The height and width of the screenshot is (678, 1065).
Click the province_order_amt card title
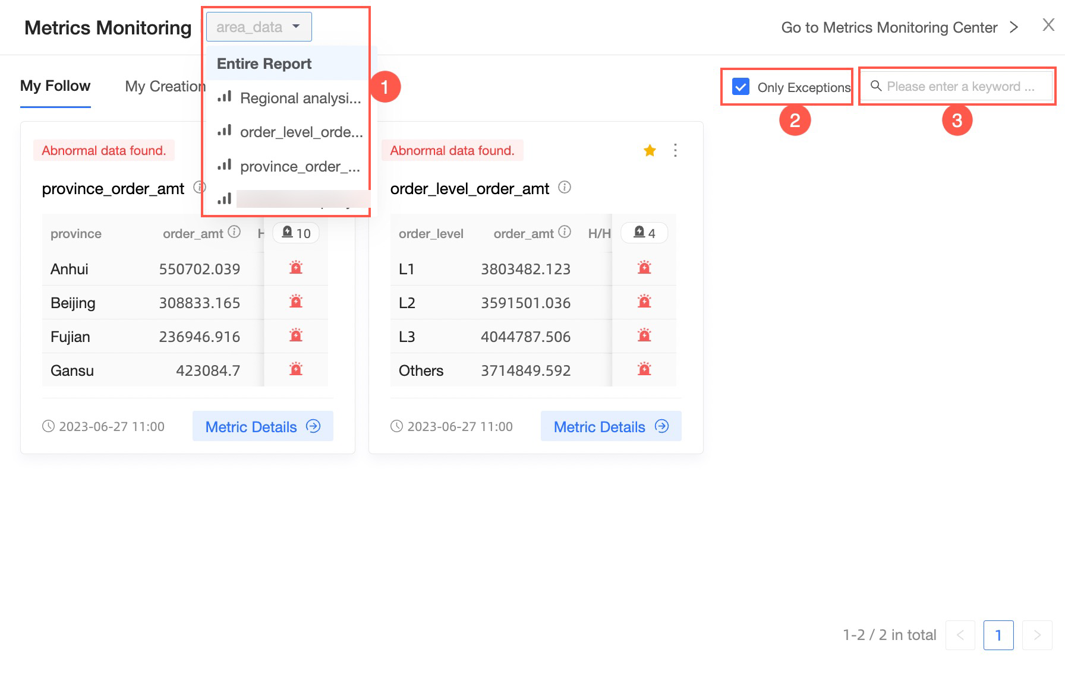(x=113, y=189)
